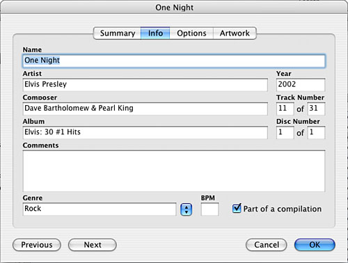Screen dimensions: 348x263
Task: Uncheck Part of a compilation checkbox
Action: 237,208
